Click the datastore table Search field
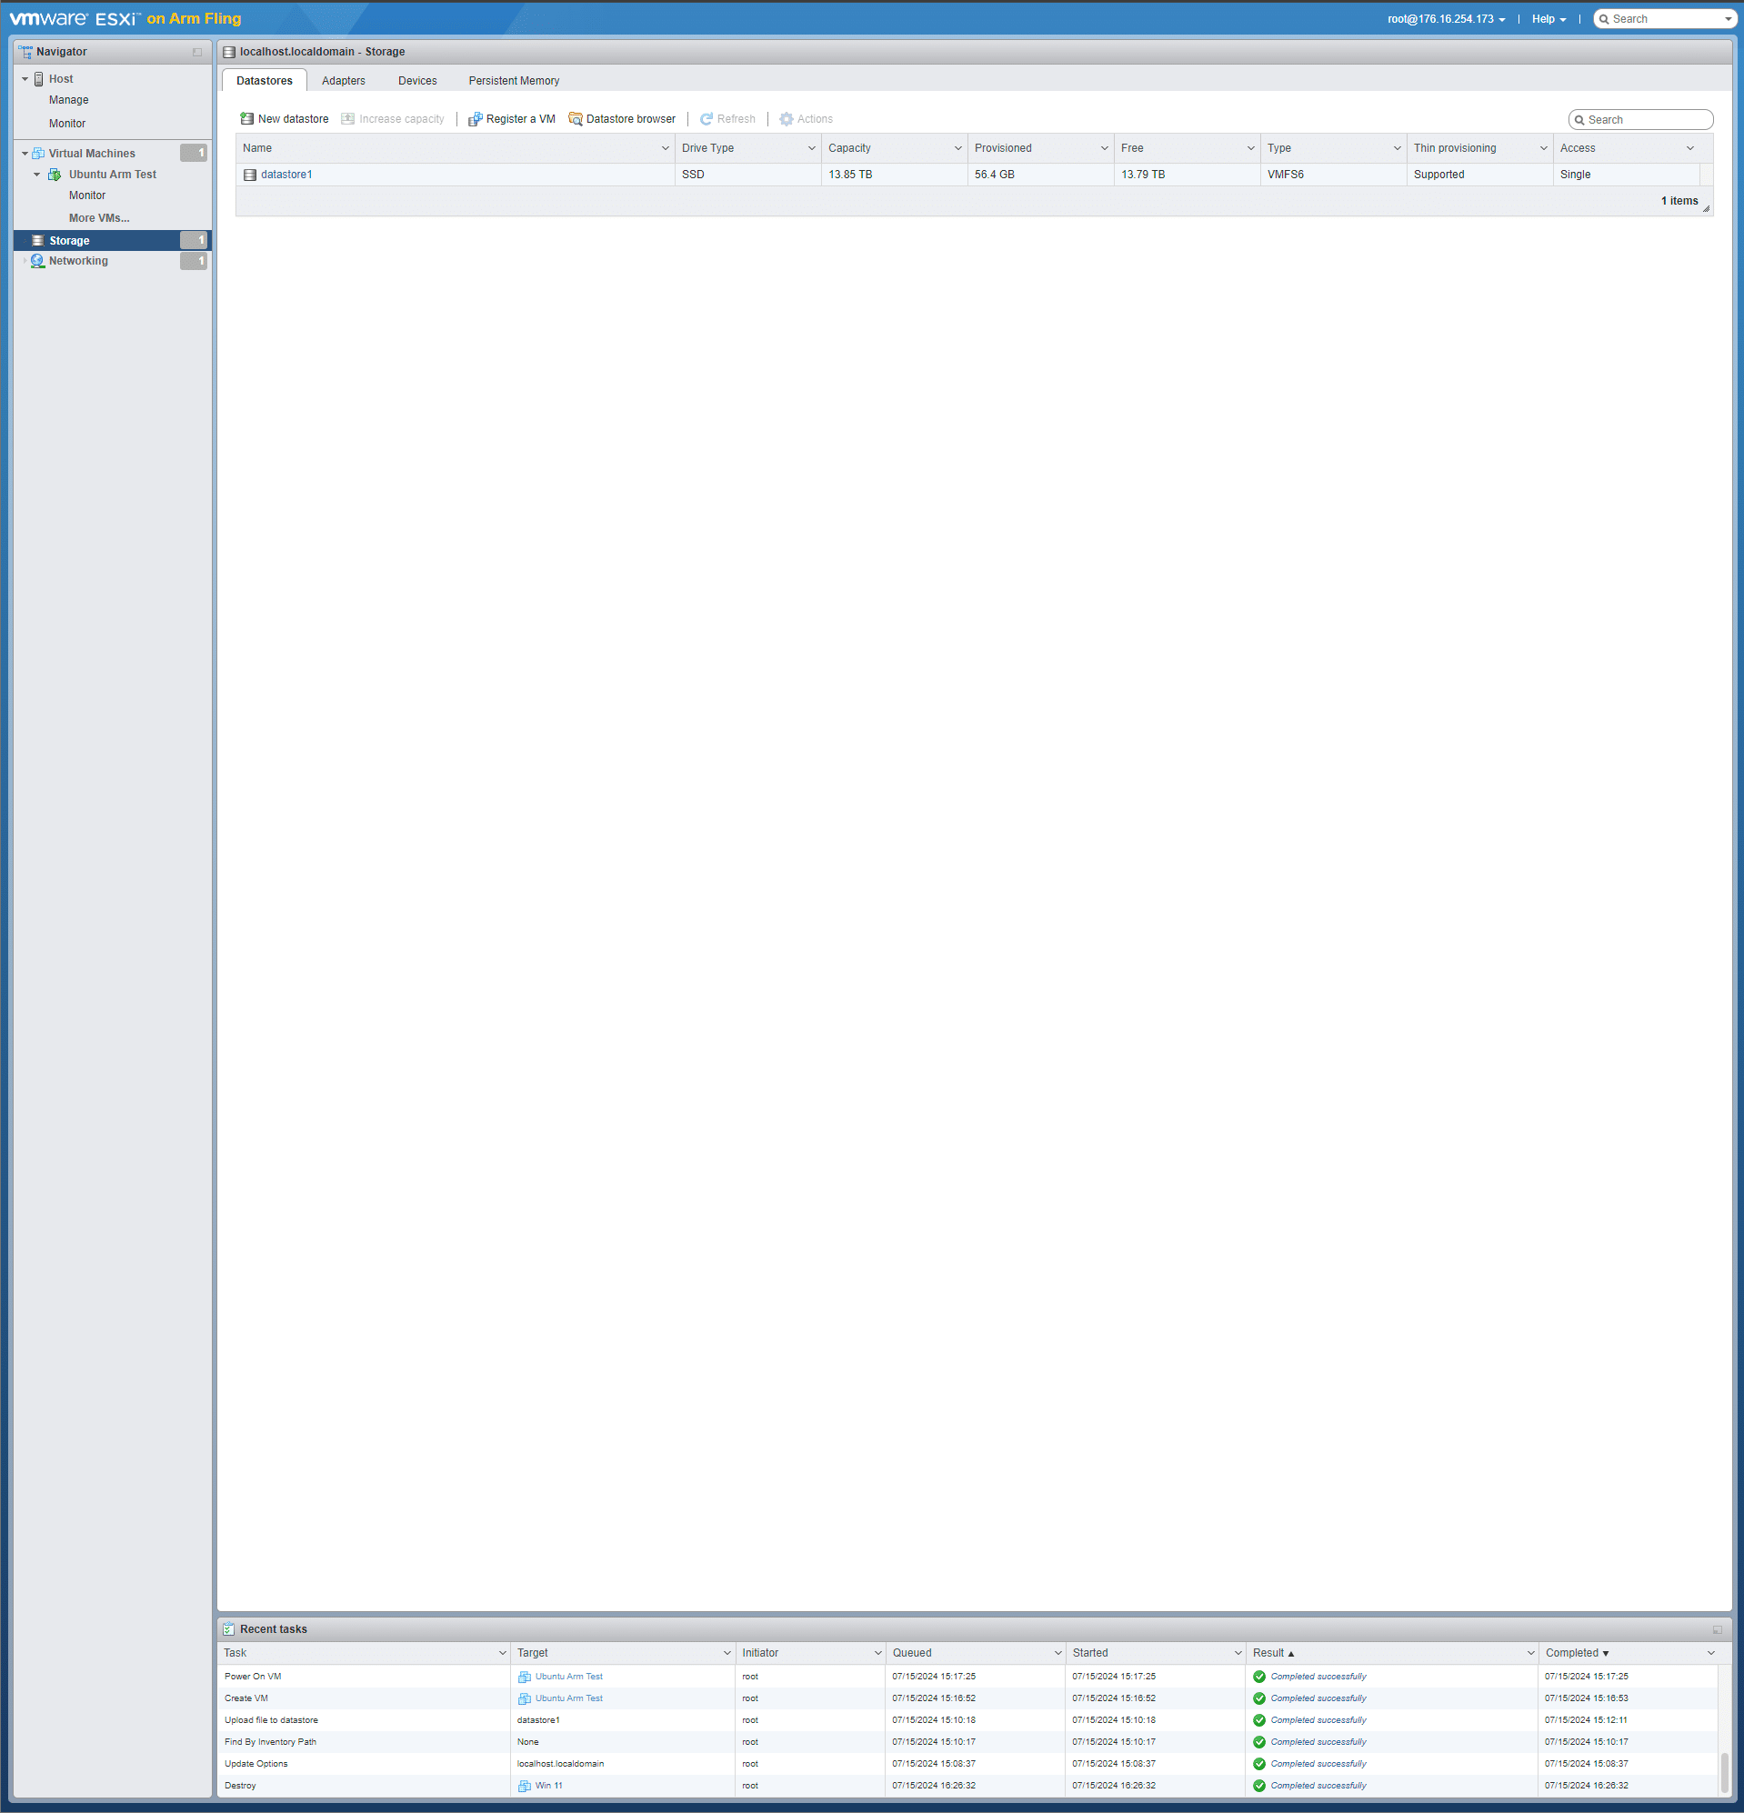This screenshot has width=1744, height=1813. tap(1640, 120)
